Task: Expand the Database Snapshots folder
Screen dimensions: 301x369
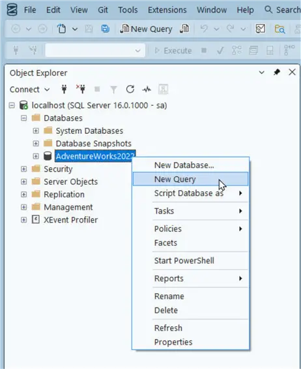Action: click(x=36, y=143)
